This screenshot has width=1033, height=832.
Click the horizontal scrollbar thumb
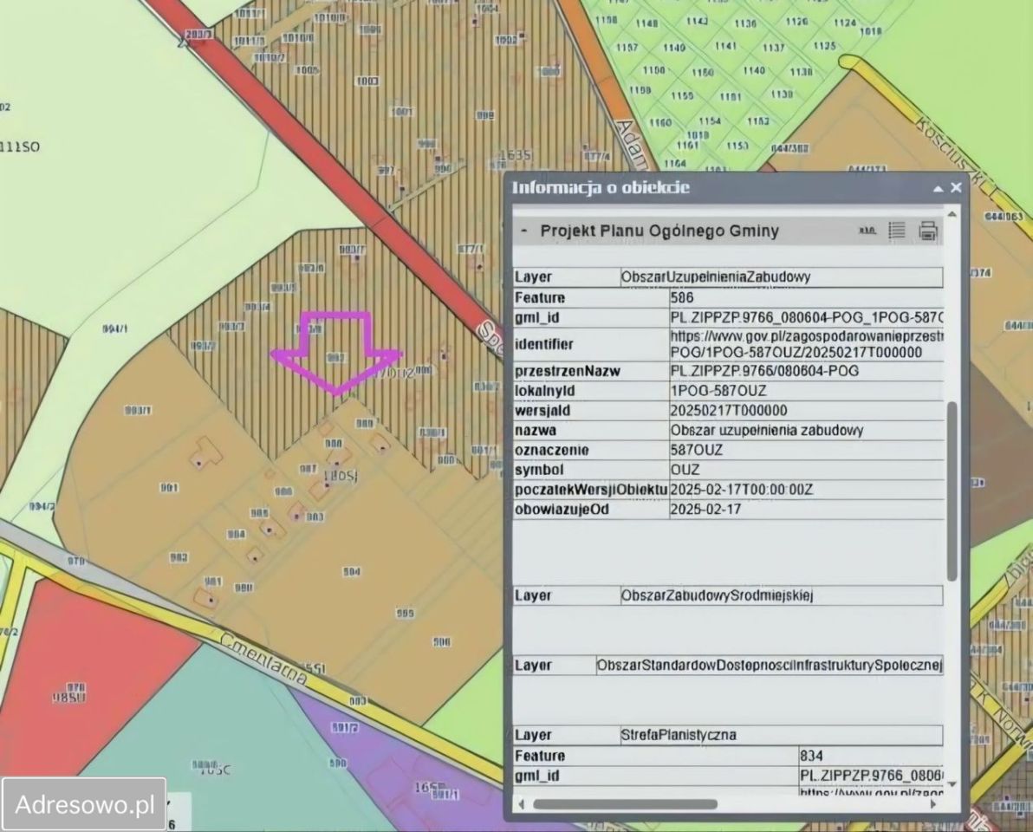[x=624, y=804]
